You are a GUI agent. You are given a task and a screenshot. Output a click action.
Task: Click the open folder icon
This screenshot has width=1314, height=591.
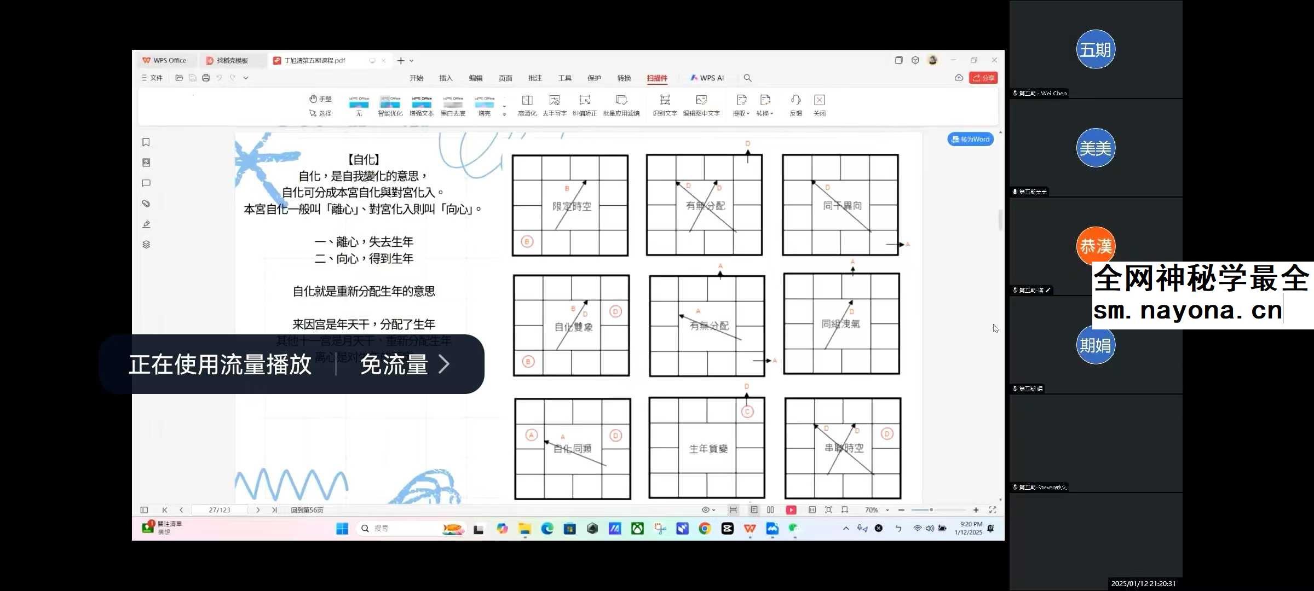coord(179,78)
